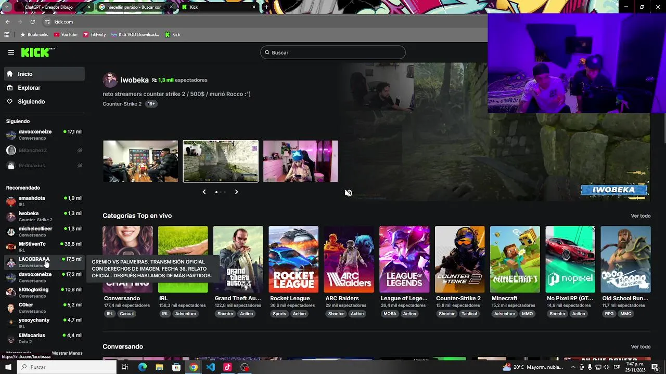Open yosoychanty recommended channel

pos(44,323)
